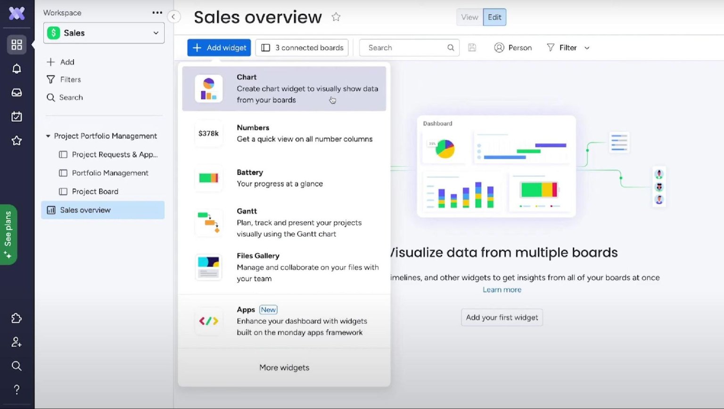This screenshot has width=724, height=409.
Task: Switch dashboard to View mode
Action: (469, 17)
